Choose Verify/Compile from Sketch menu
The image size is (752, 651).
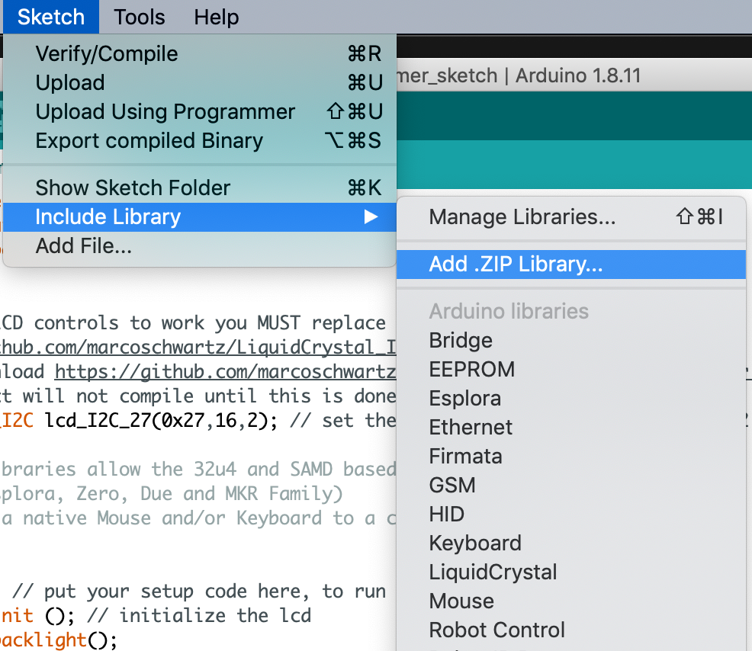[200, 53]
